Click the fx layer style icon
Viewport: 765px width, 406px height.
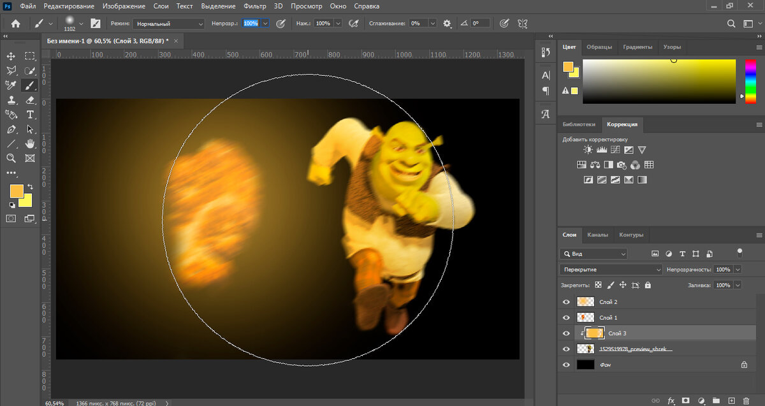(671, 401)
